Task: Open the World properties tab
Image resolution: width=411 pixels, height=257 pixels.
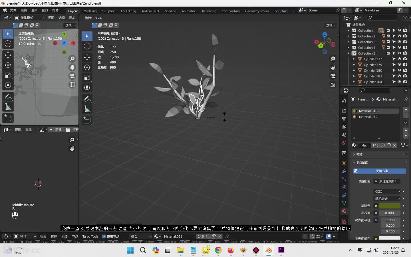Action: (344, 143)
